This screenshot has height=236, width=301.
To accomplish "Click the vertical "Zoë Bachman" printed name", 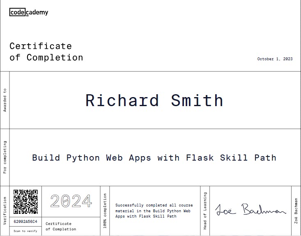I will pyautogui.click(x=296, y=211).
